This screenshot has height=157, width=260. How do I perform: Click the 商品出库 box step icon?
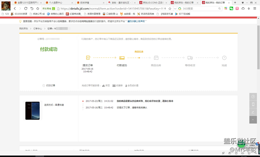click(x=156, y=58)
